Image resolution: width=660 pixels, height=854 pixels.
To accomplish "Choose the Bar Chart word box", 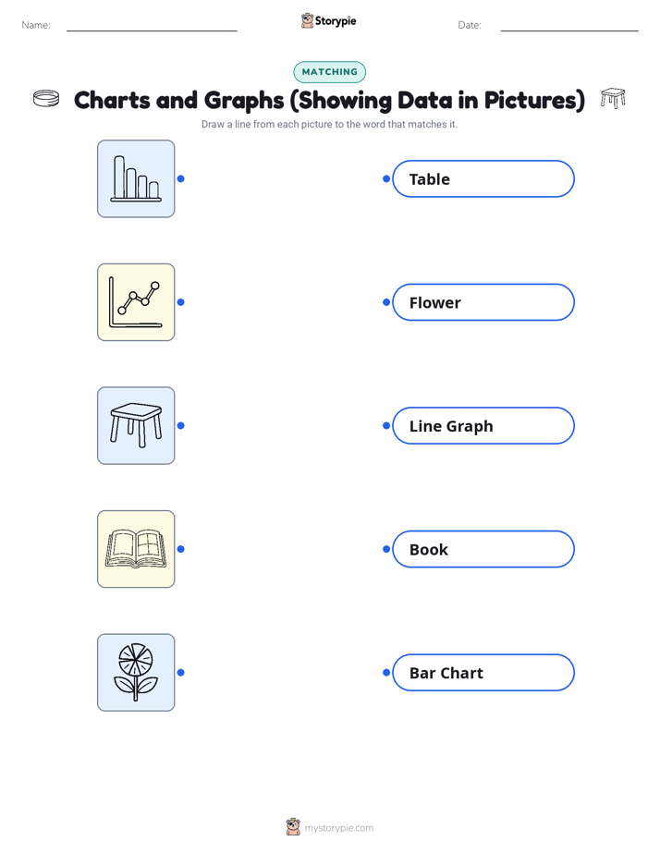I will [483, 673].
